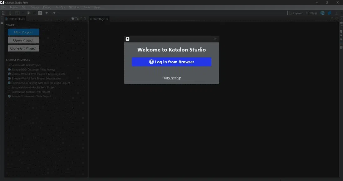This screenshot has height=181, width=343.
Task: Open the File menu
Action: [3, 7]
